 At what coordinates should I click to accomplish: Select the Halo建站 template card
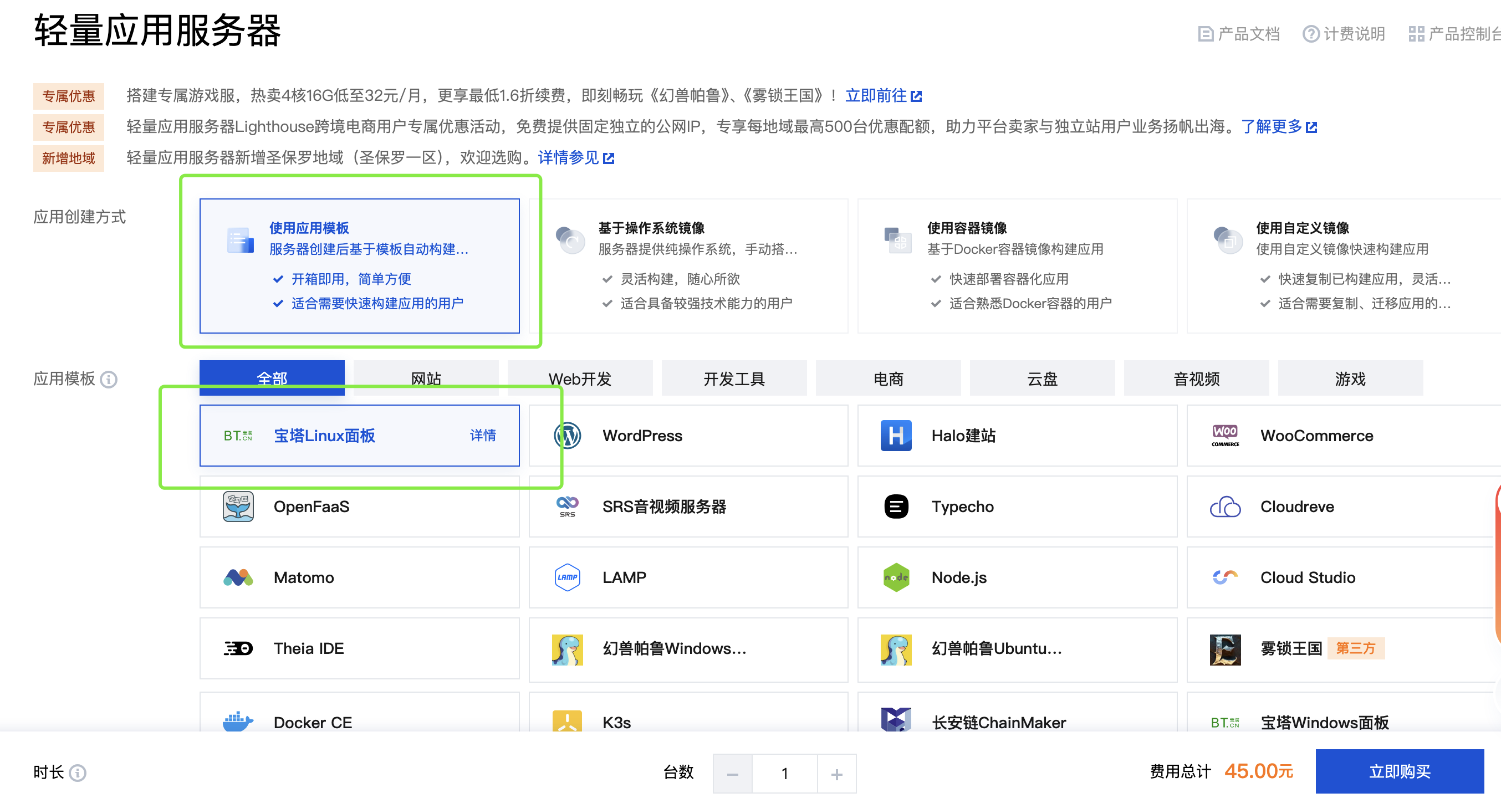pyautogui.click(x=1017, y=436)
